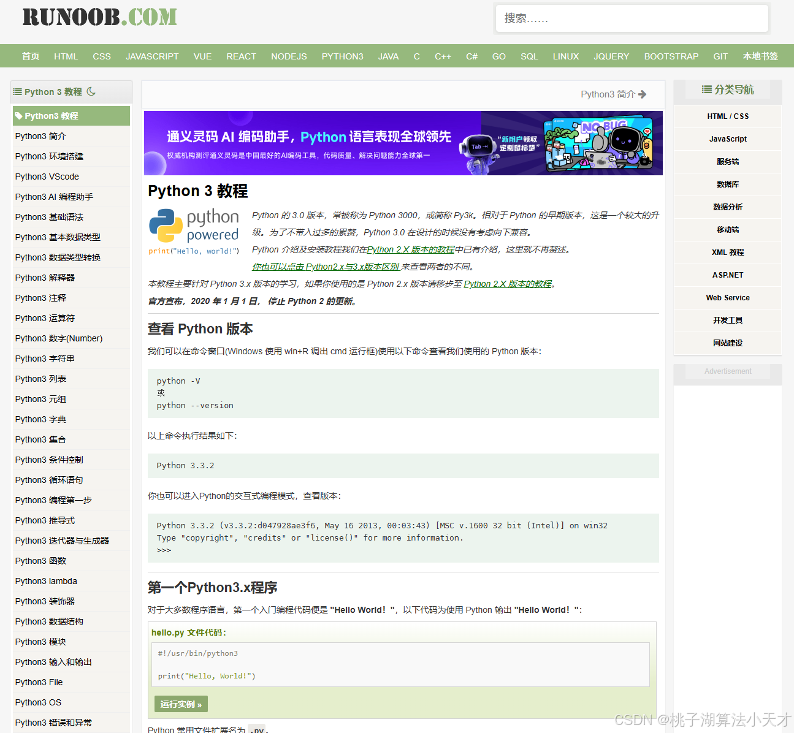Viewport: 794px width, 733px height.
Task: Select the BOOTSTRAP nav item
Action: point(671,56)
